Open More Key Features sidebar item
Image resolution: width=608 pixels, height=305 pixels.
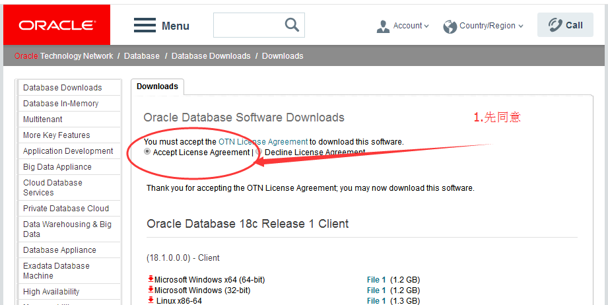point(57,135)
